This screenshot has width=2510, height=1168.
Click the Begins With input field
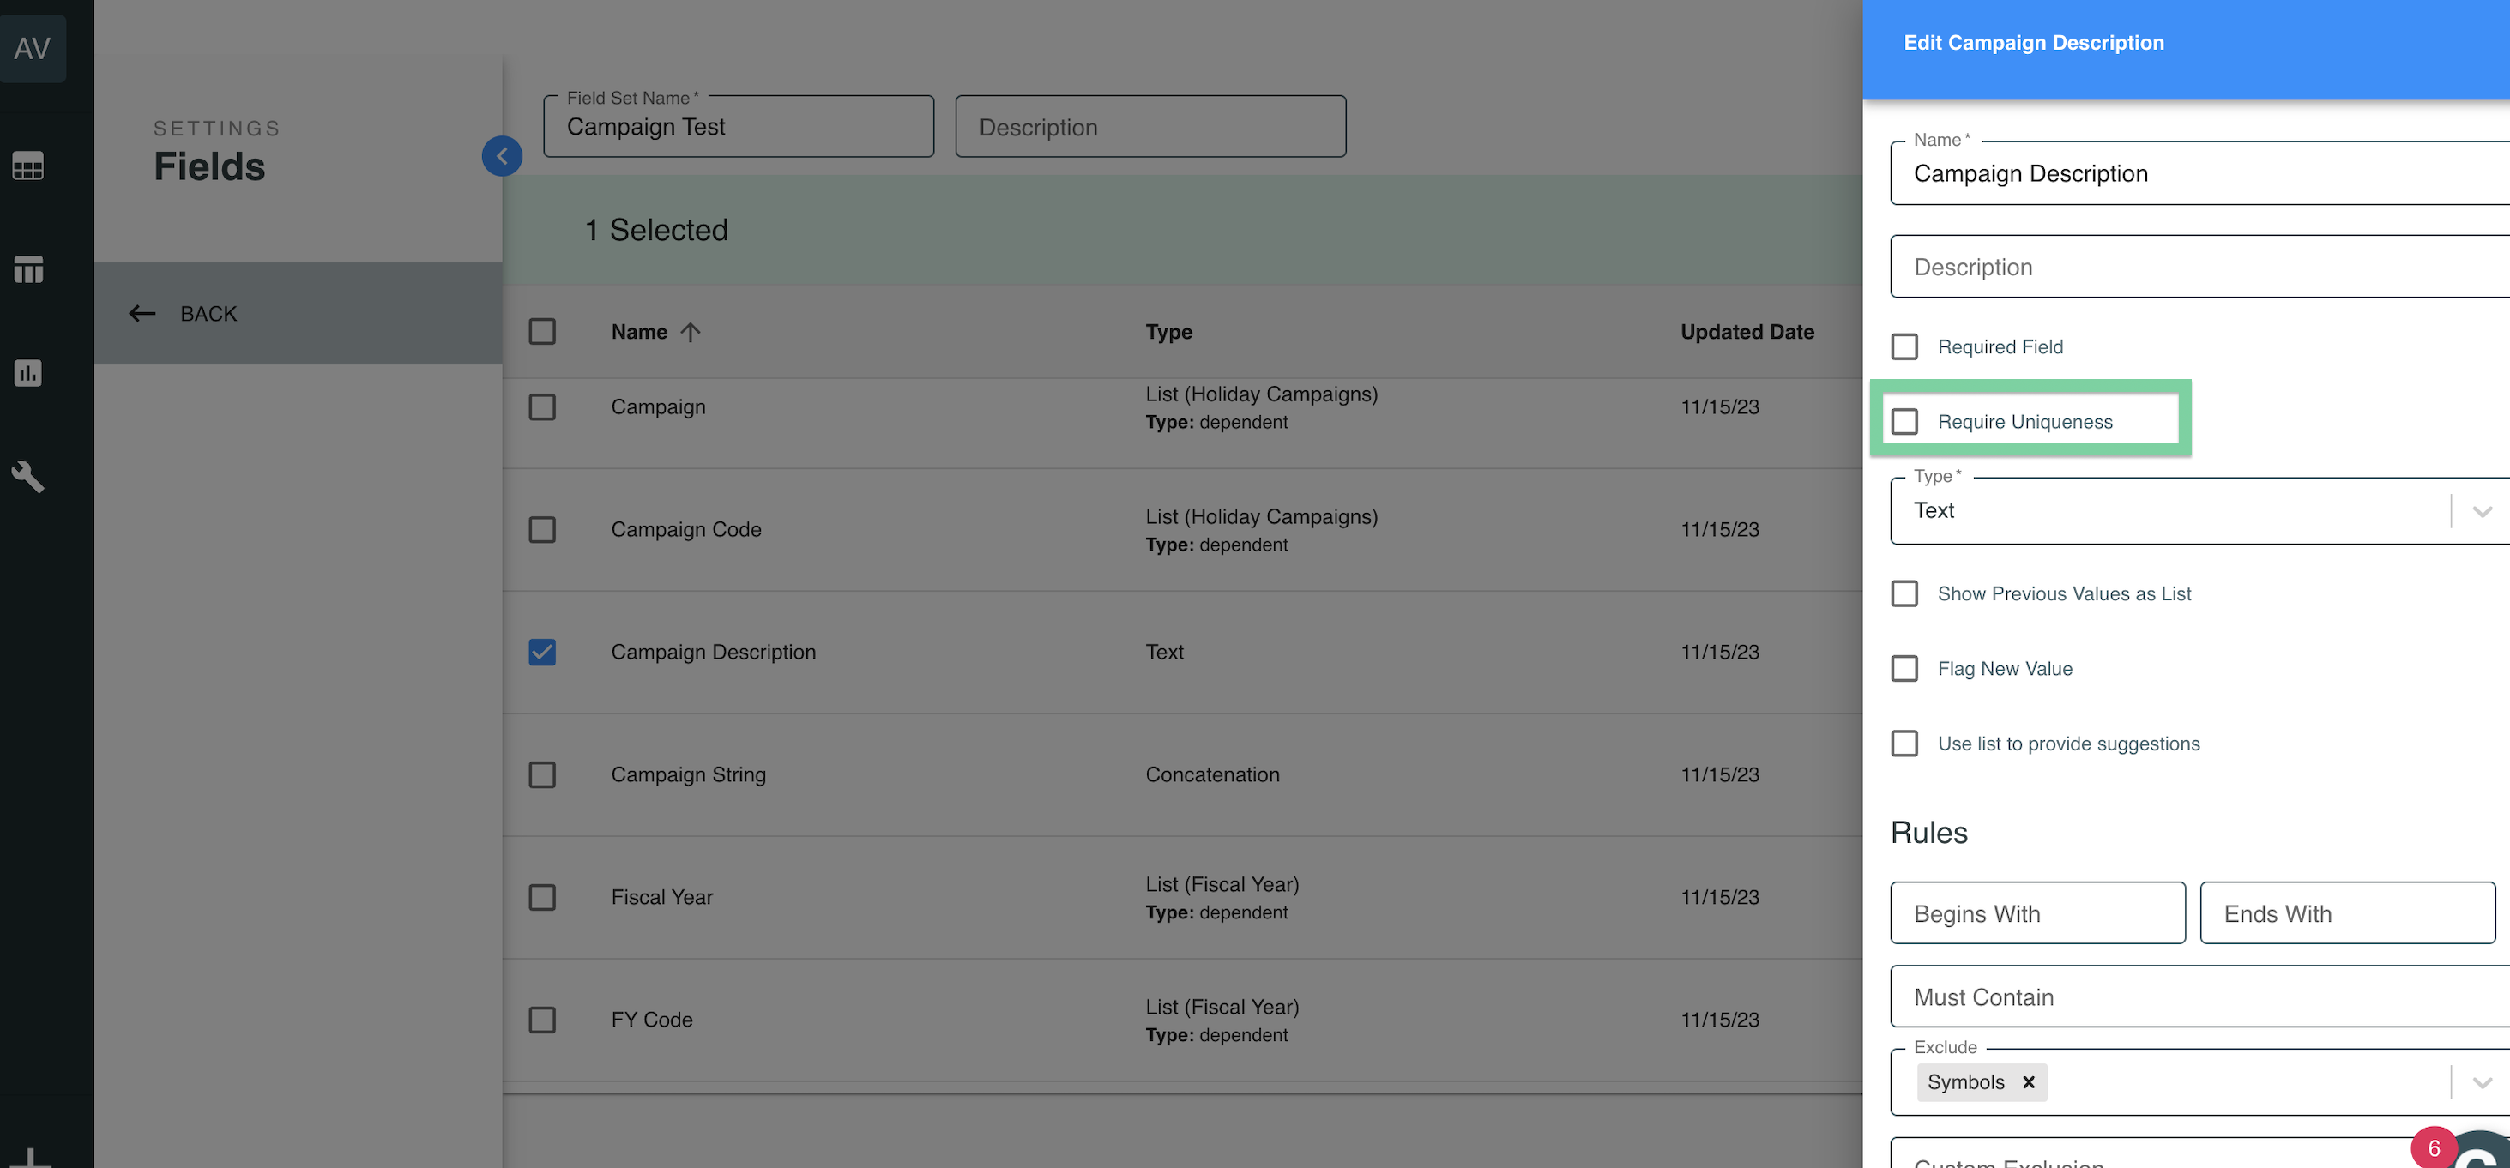2037,912
